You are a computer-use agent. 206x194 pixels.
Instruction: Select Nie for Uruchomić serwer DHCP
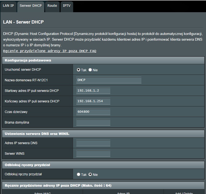[90, 70]
